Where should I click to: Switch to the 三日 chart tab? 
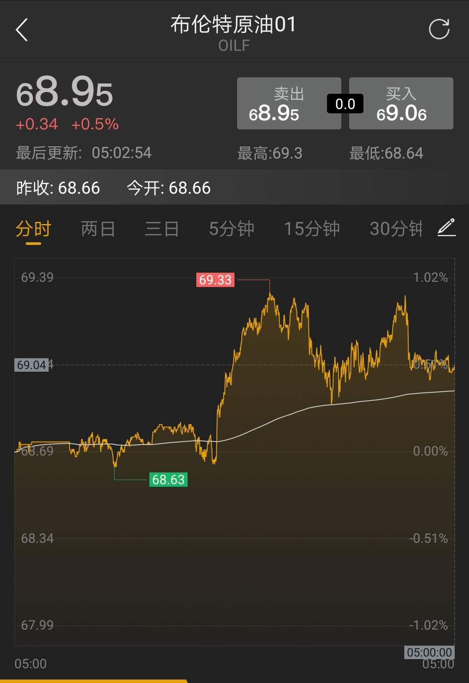pyautogui.click(x=162, y=229)
